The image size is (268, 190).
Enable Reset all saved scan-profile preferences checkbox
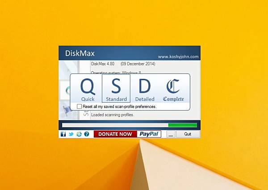click(x=79, y=107)
